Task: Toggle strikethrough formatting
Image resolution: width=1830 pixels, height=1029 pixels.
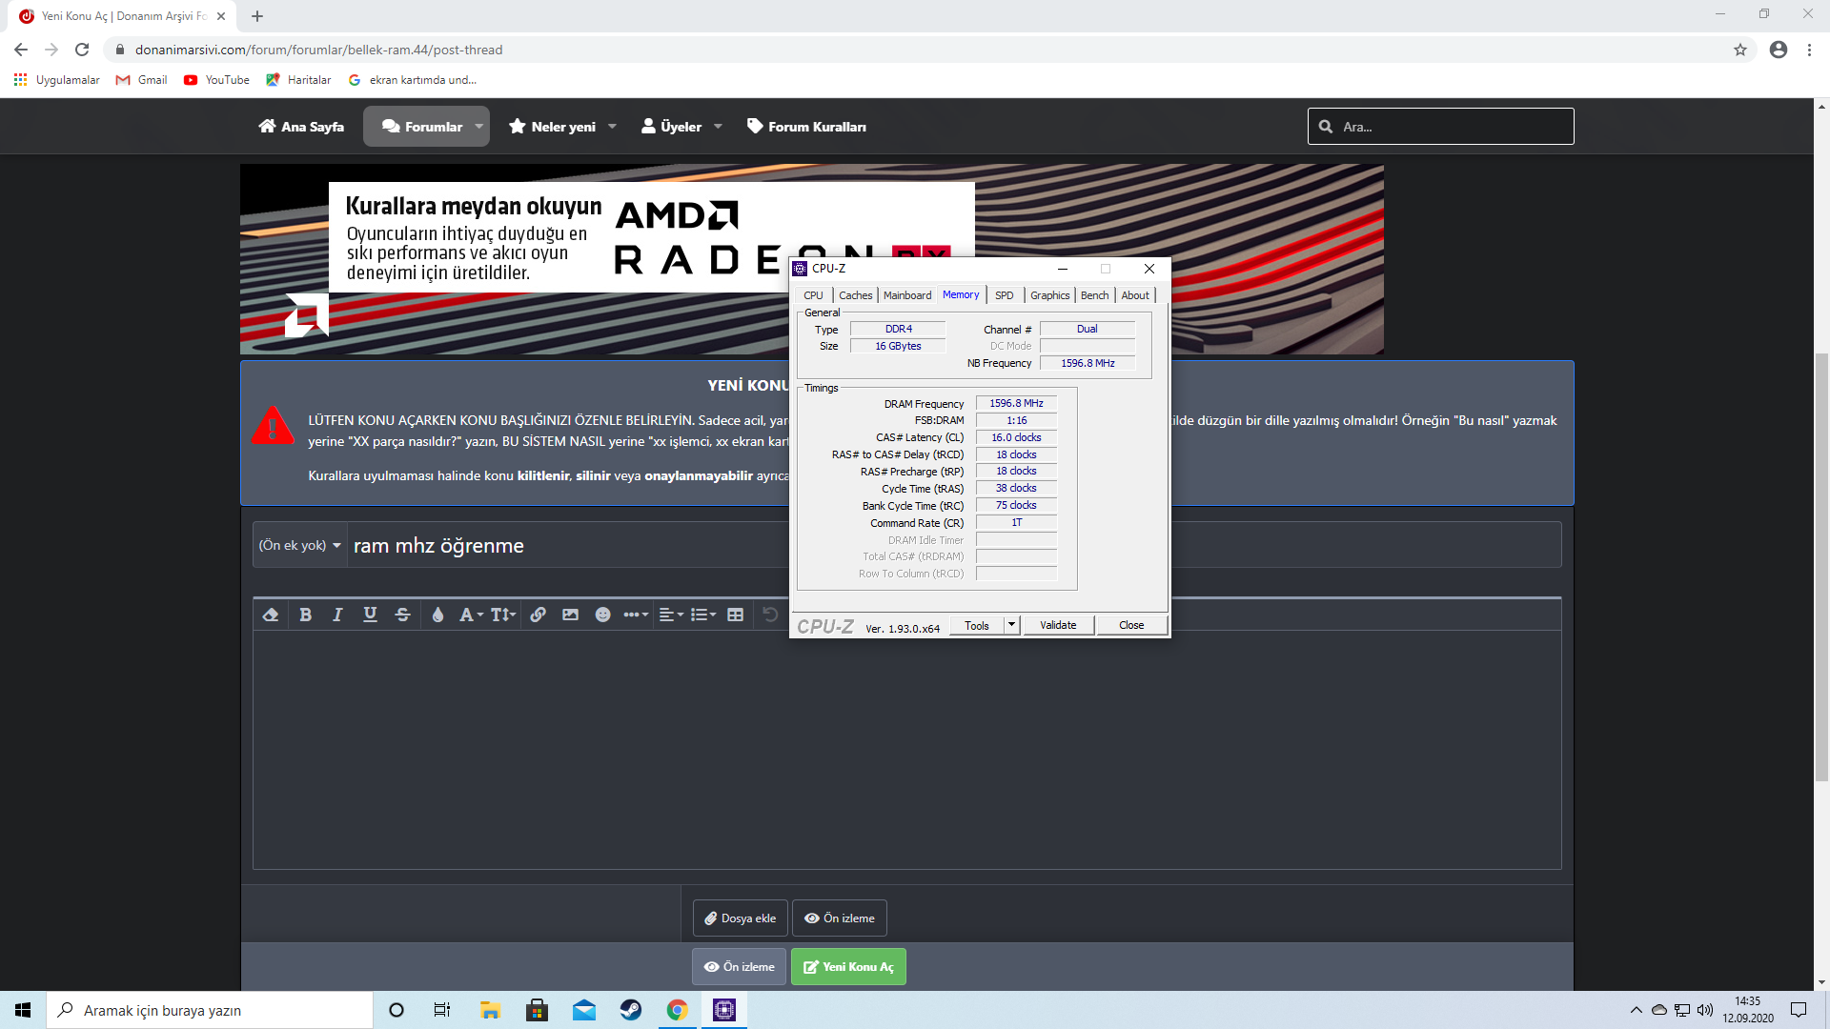Action: [402, 615]
